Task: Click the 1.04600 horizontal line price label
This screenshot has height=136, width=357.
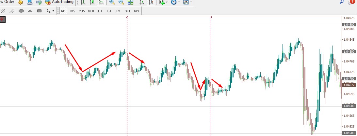Action: 349,106
